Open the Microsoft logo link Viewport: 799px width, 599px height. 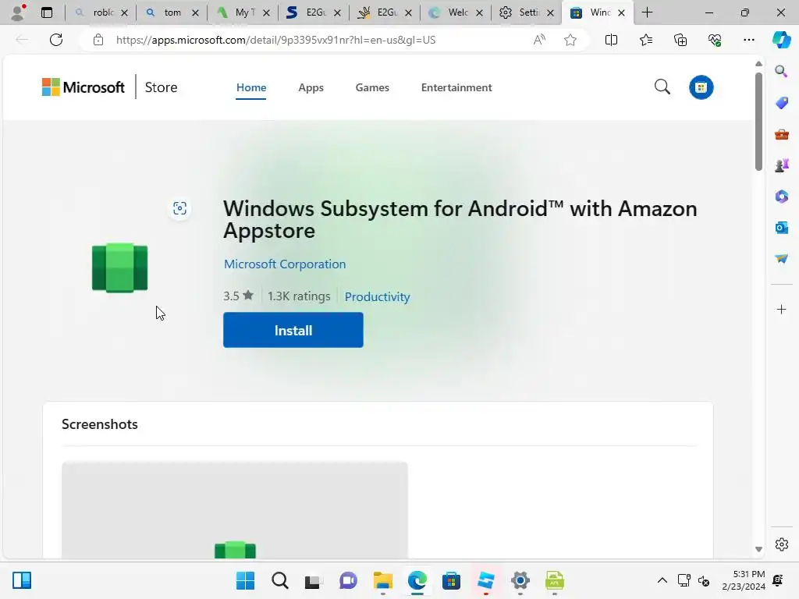(83, 87)
